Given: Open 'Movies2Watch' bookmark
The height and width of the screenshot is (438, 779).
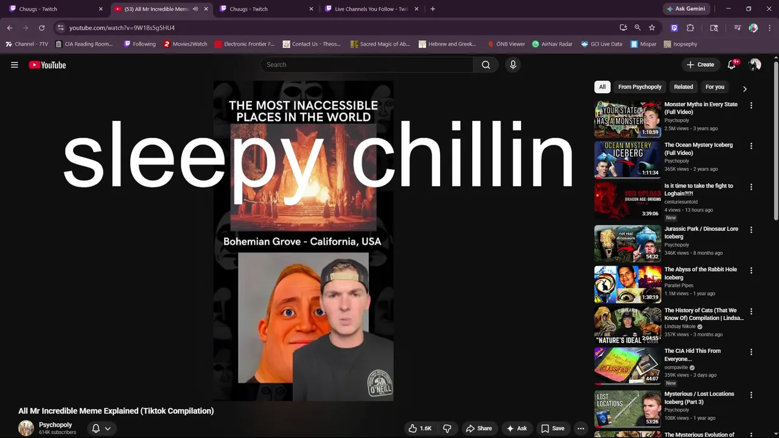Looking at the screenshot, I should pyautogui.click(x=186, y=44).
